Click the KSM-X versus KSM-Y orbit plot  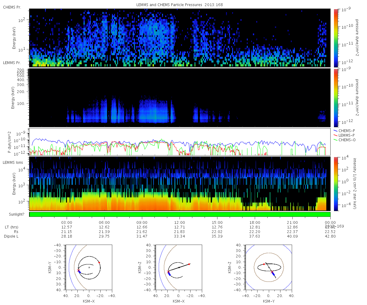click(x=89, y=267)
